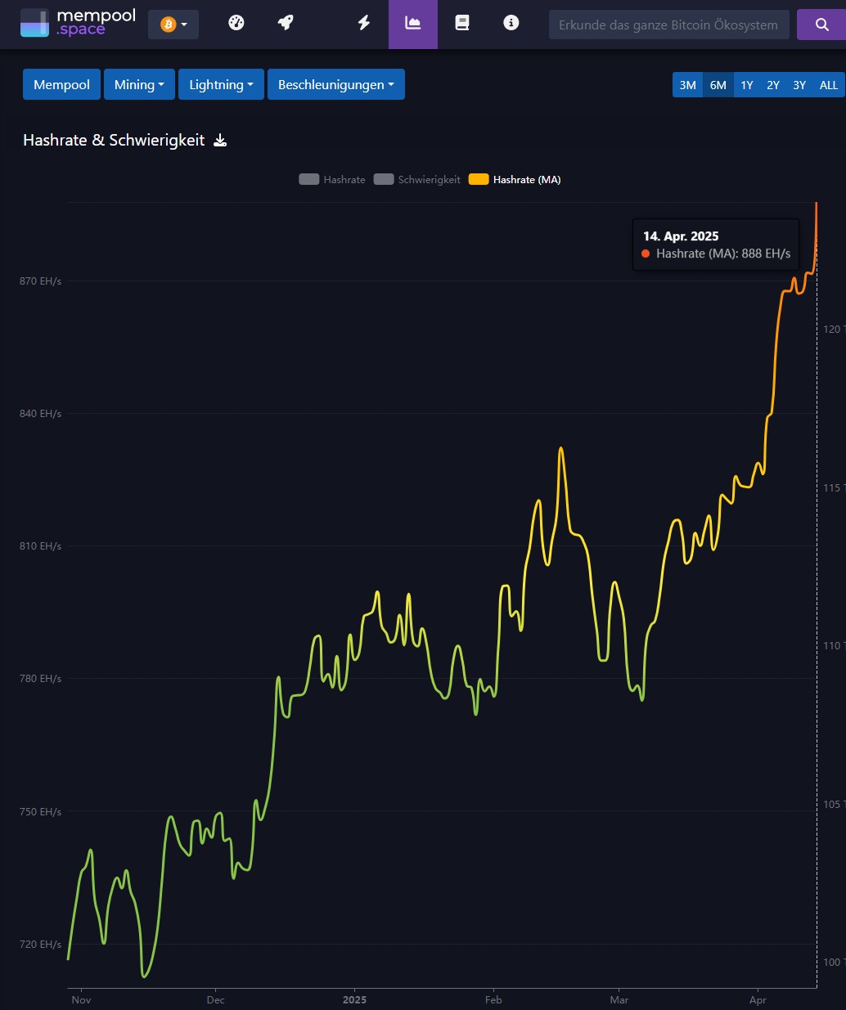
Task: Open the graphs chart icon
Action: [412, 23]
